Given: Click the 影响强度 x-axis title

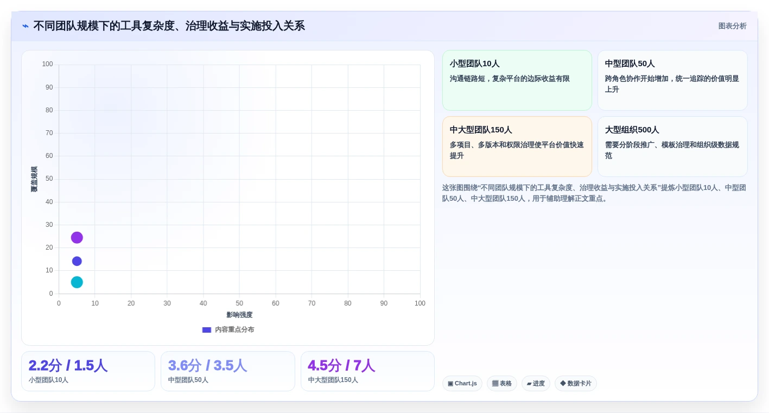Looking at the screenshot, I should (x=239, y=315).
